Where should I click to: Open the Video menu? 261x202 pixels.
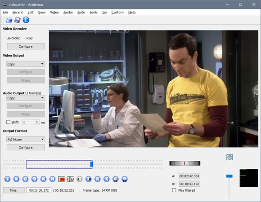[54, 12]
